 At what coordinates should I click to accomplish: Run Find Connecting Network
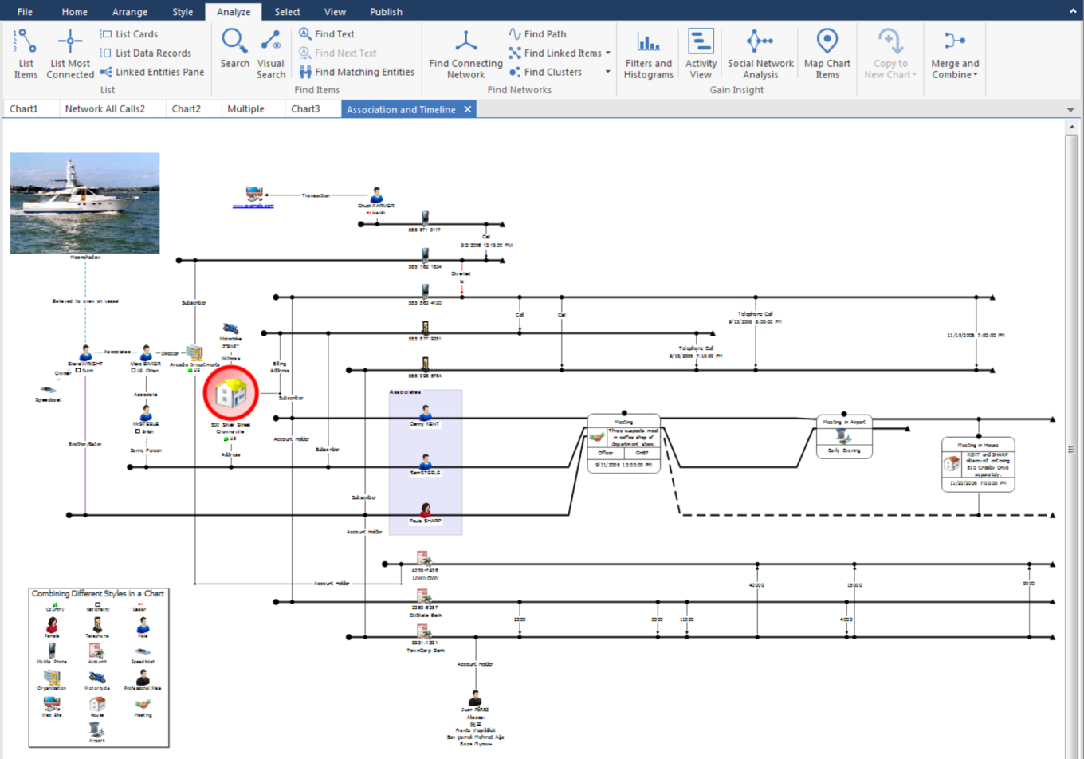(x=465, y=53)
